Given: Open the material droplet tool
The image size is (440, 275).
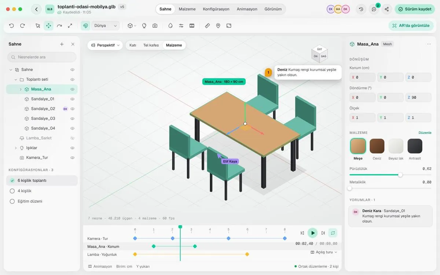Looking at the screenshot, I should point(170,26).
